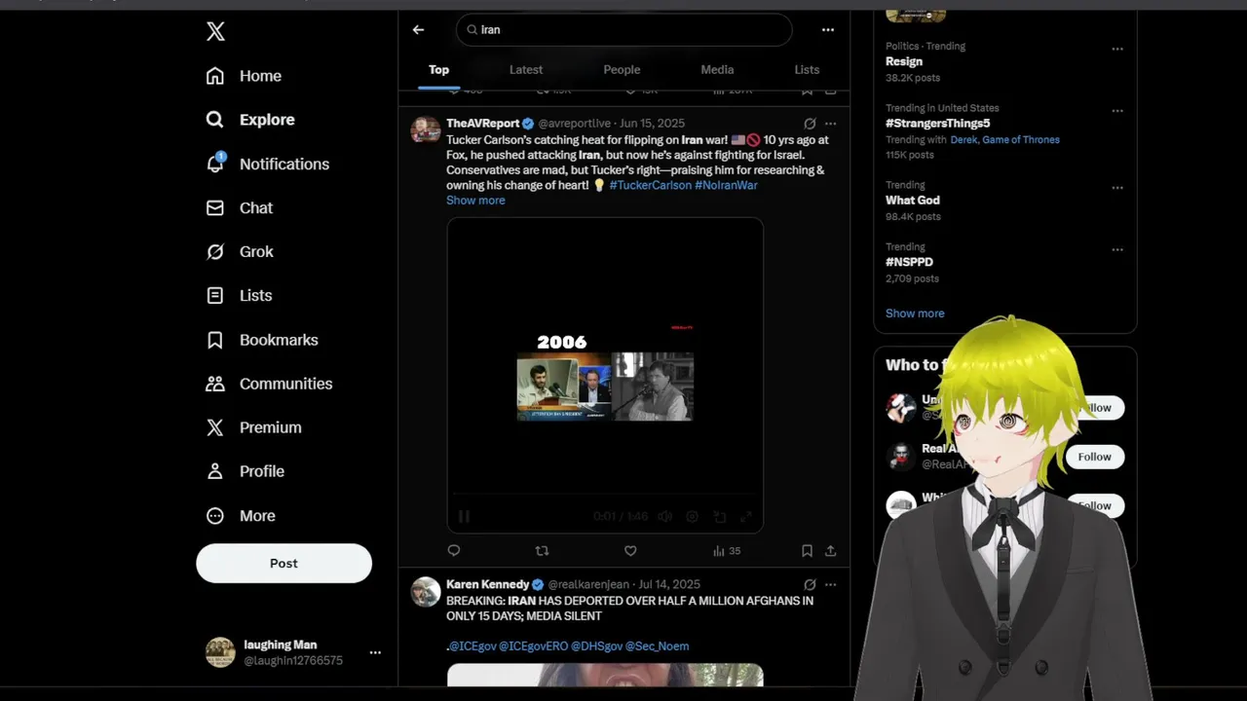Screen dimensions: 1247x701
Task: Switch to the Latest tab
Action: click(x=526, y=70)
